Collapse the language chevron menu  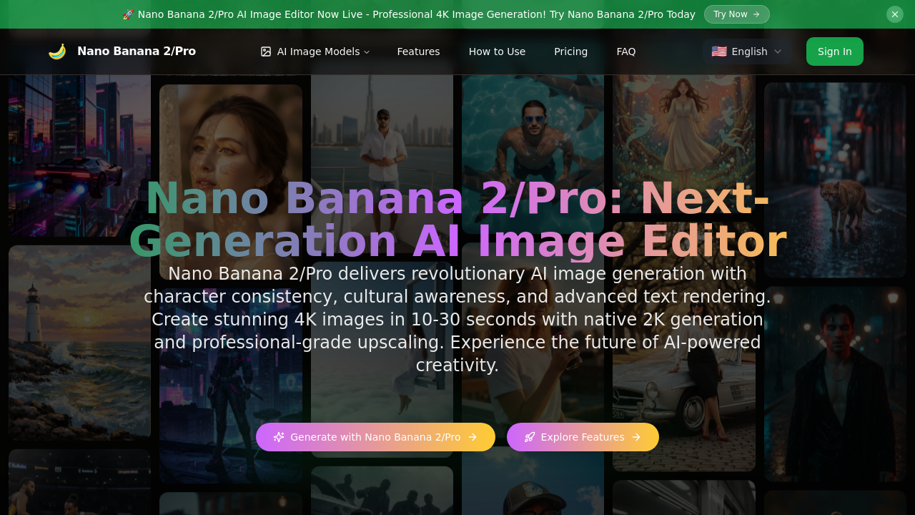(778, 51)
